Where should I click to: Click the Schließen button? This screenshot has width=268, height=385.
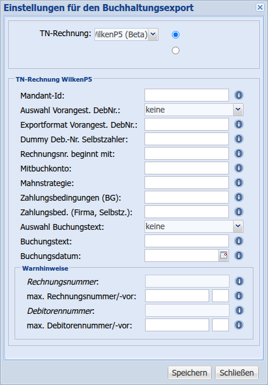click(237, 373)
